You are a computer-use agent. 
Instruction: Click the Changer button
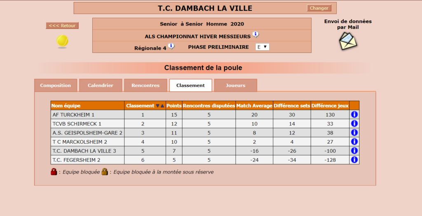(319, 8)
